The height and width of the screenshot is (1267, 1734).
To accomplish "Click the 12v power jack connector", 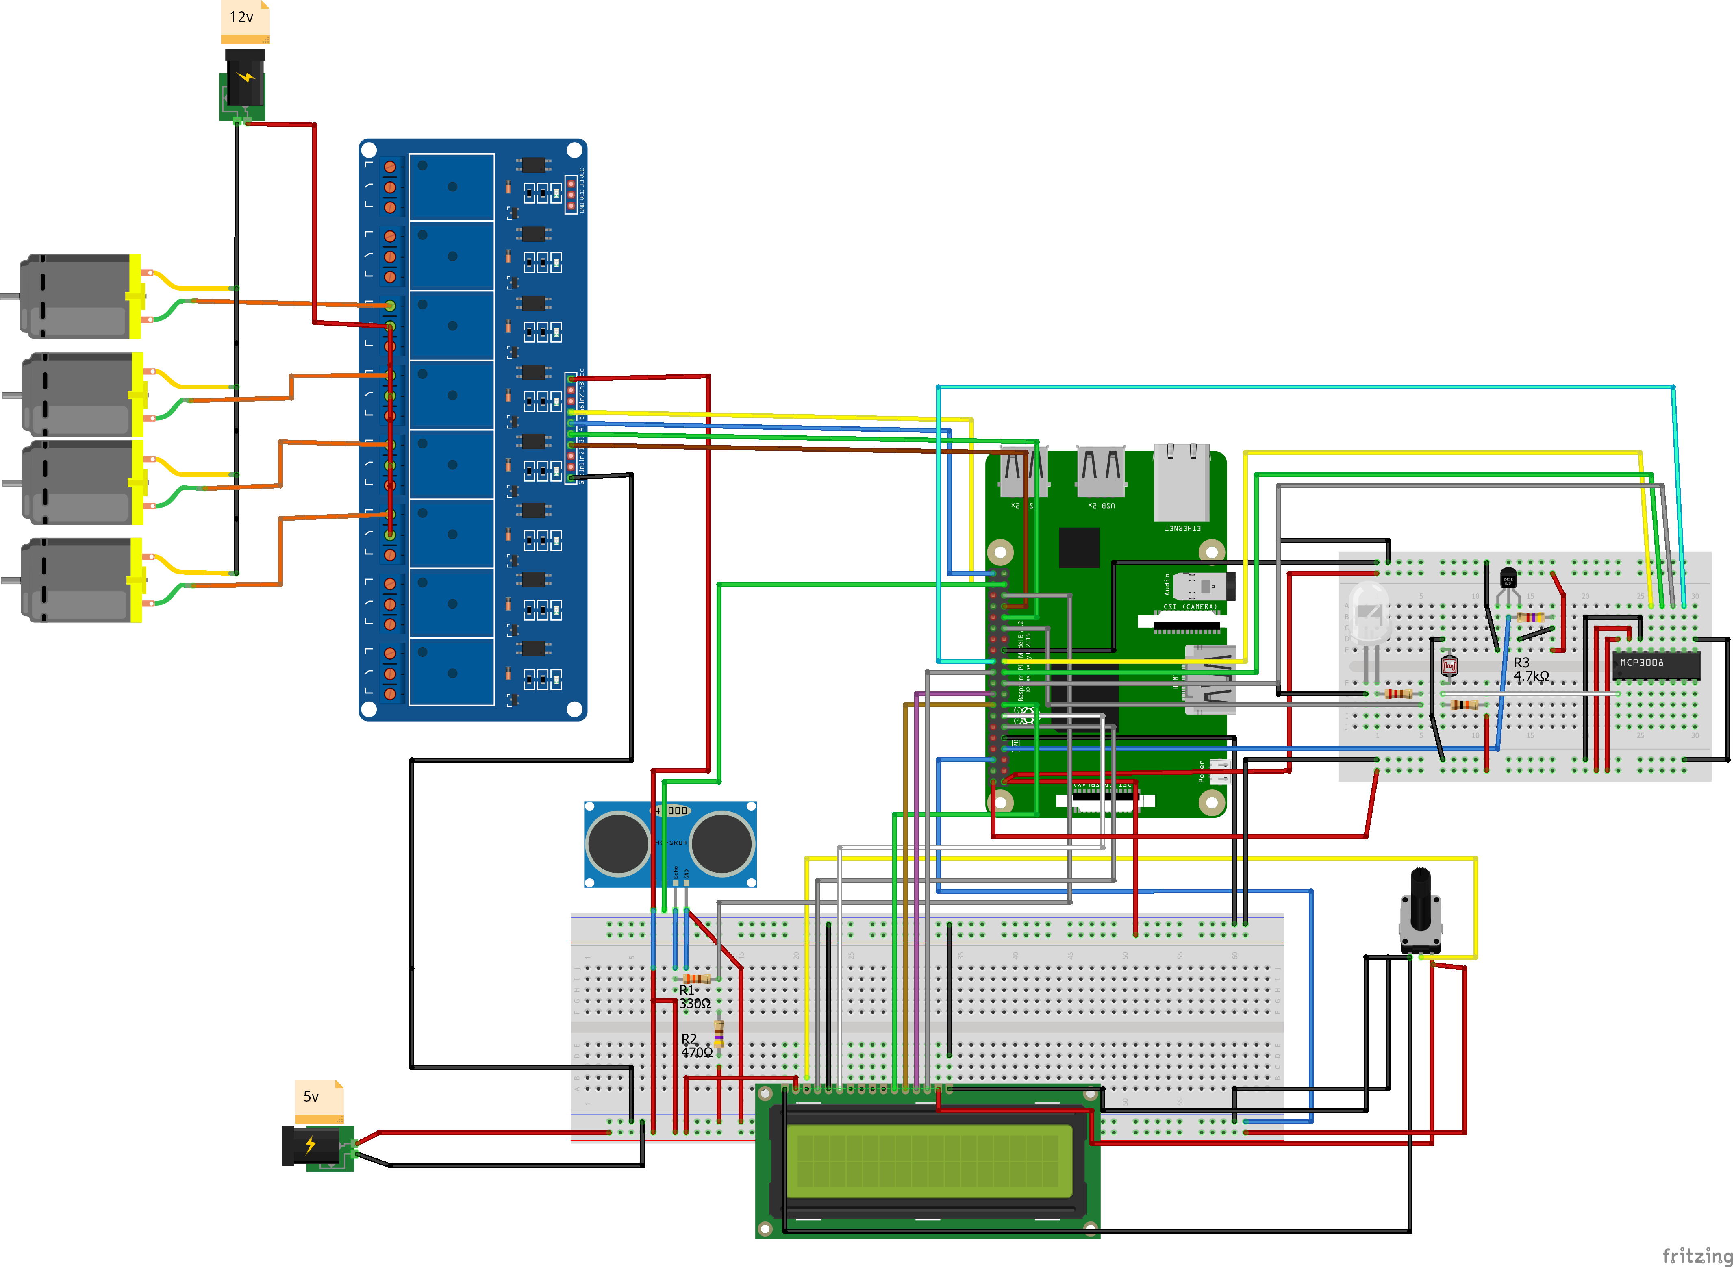I will [x=243, y=86].
